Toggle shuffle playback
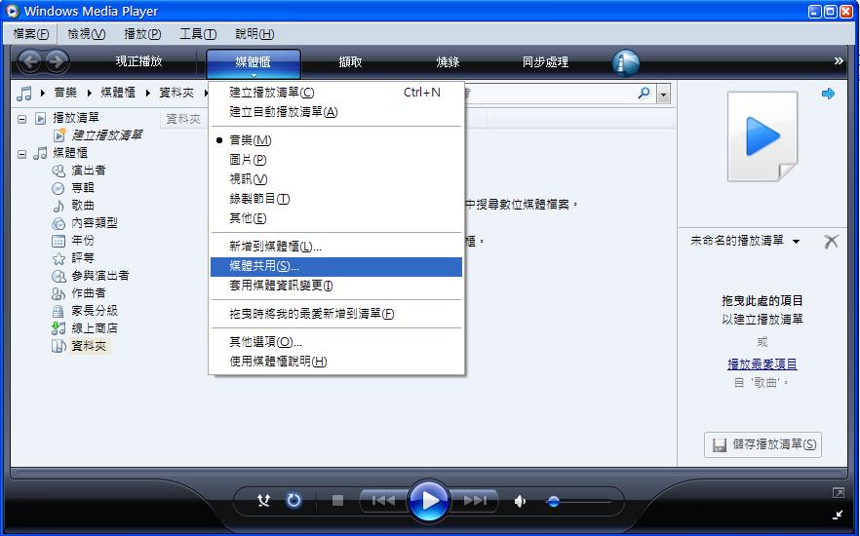This screenshot has height=536, width=860. 264,500
